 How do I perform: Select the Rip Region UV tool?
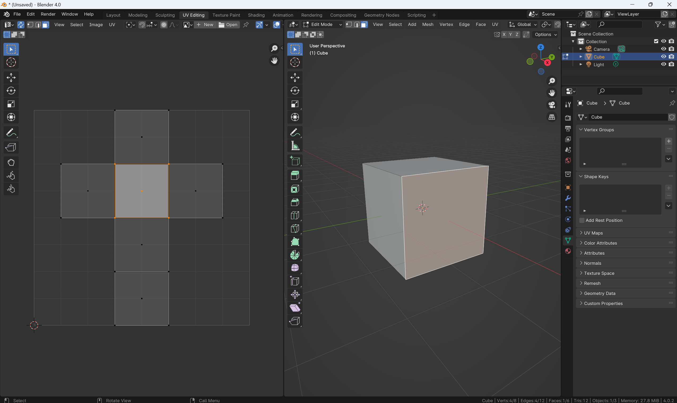[x=11, y=147]
